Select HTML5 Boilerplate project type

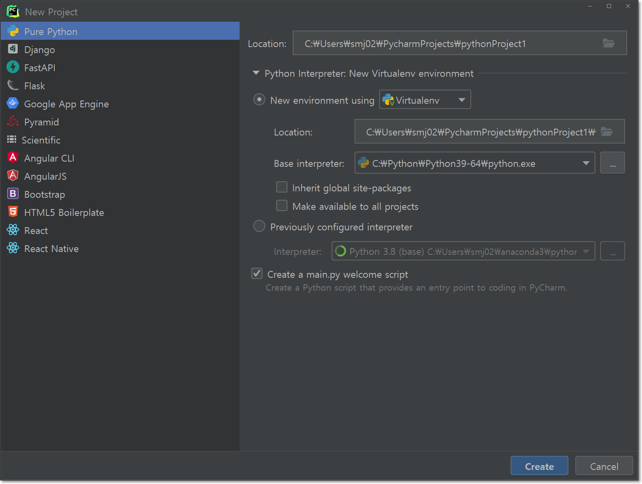120,212
